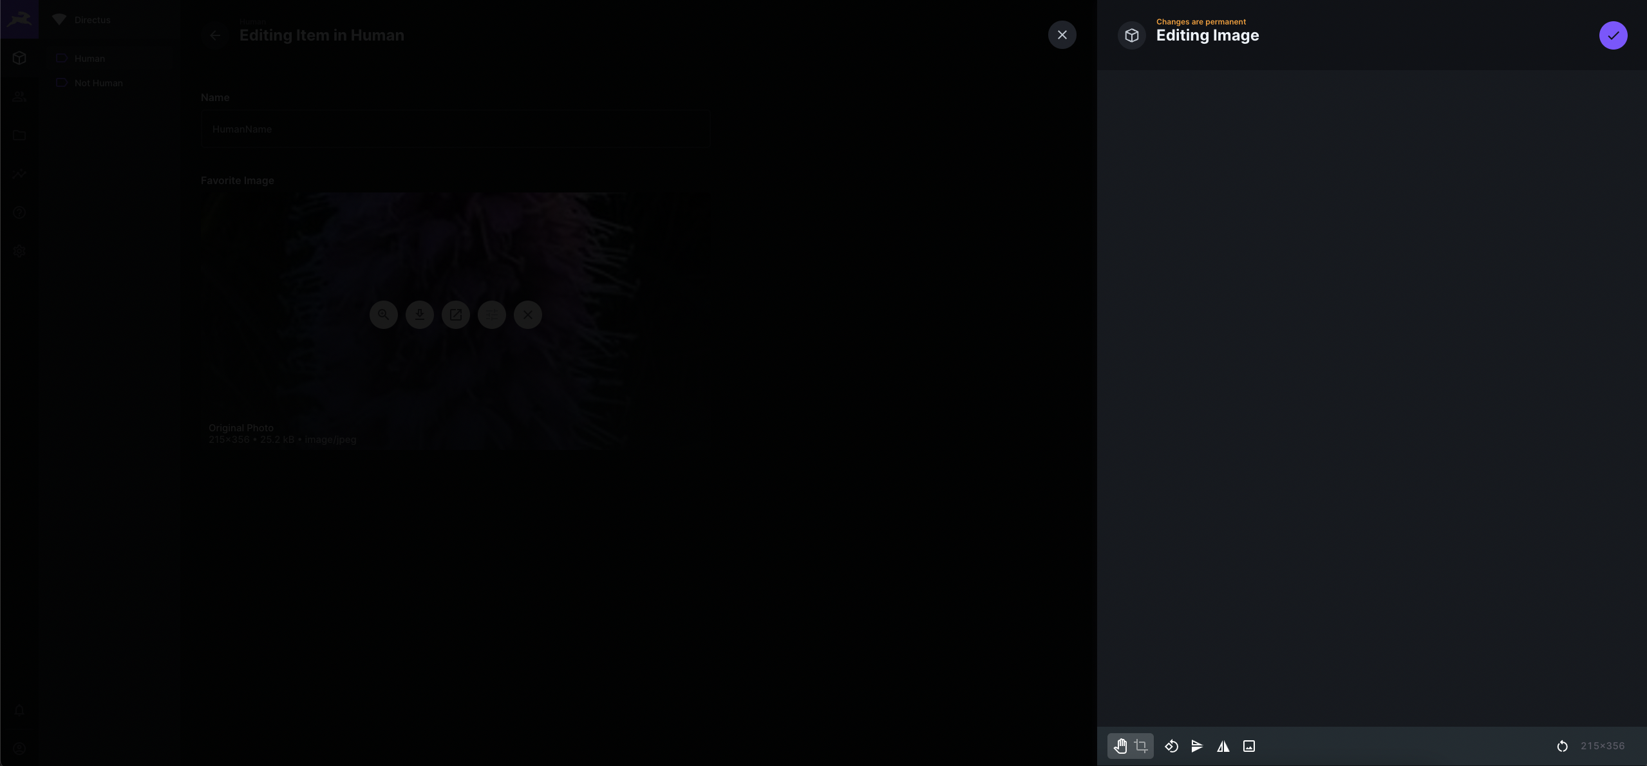The width and height of the screenshot is (1647, 766).
Task: Go back using the arrow beside Editing Item
Action: pyautogui.click(x=215, y=35)
